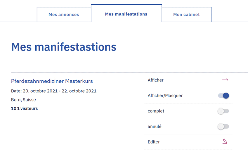
Task: Open the Mon cabinet tab
Action: (186, 15)
